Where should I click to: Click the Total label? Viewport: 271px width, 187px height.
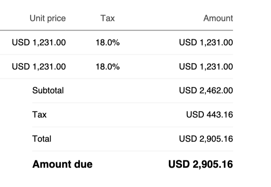tap(42, 139)
